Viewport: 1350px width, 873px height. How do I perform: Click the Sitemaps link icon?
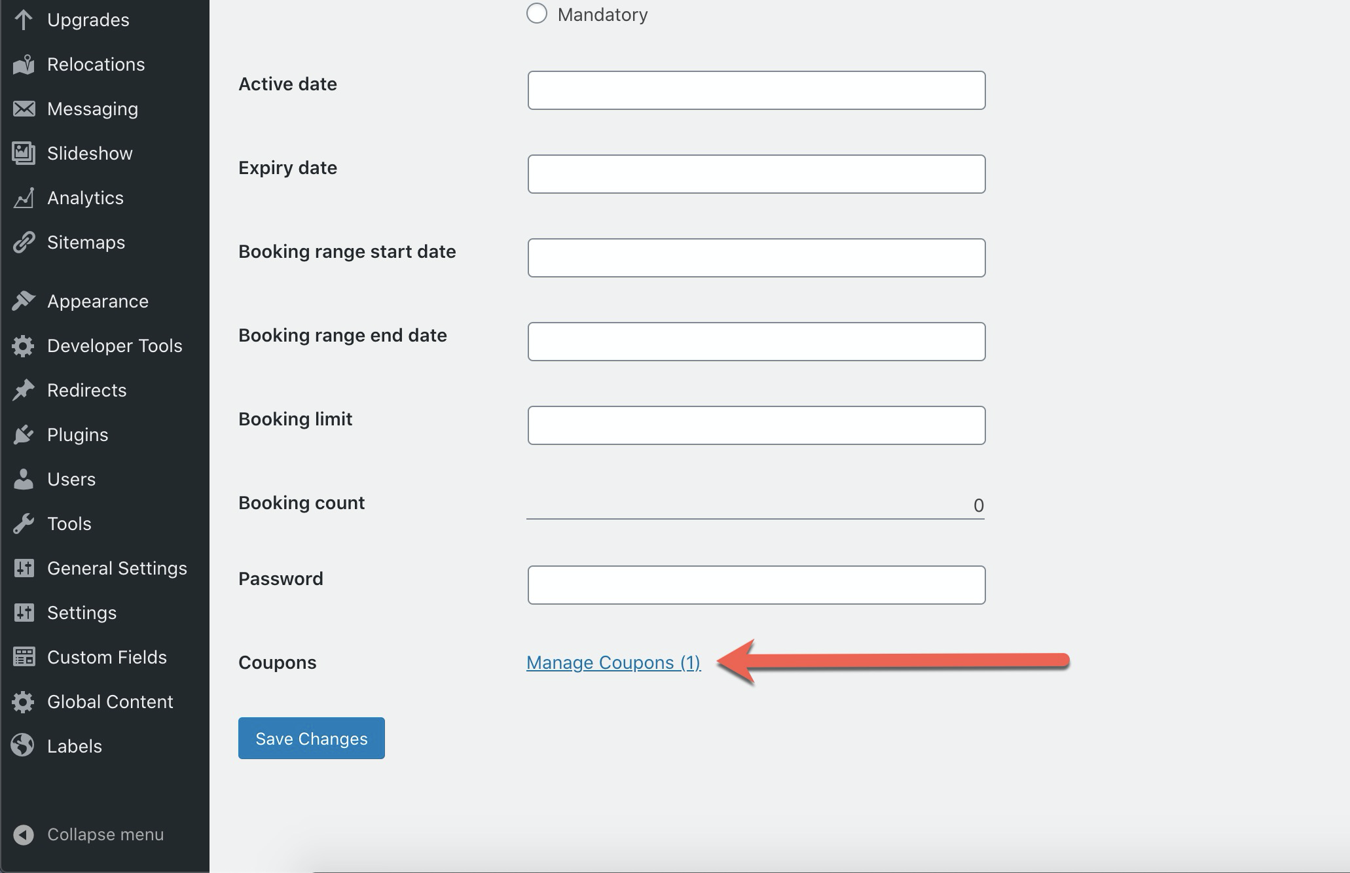24,242
